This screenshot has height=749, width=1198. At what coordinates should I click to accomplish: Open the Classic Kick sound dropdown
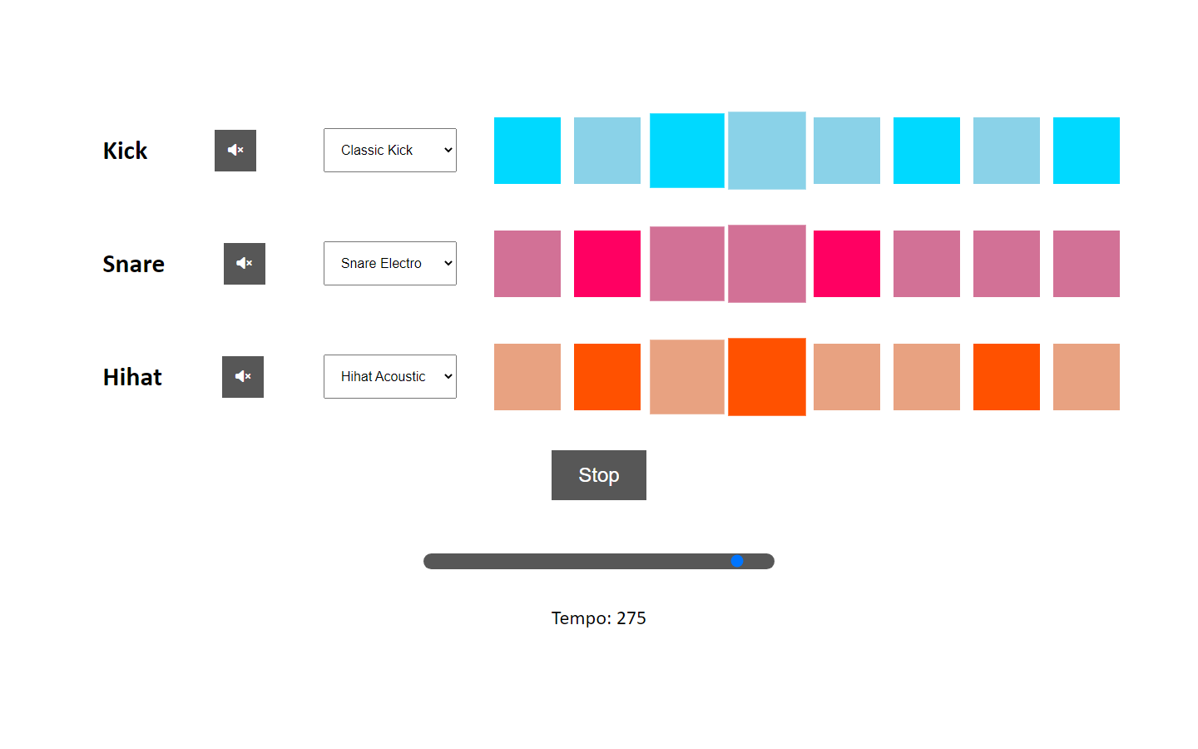pos(389,151)
